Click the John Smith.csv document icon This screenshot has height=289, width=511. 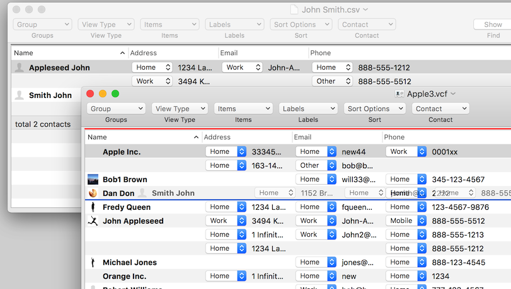294,10
